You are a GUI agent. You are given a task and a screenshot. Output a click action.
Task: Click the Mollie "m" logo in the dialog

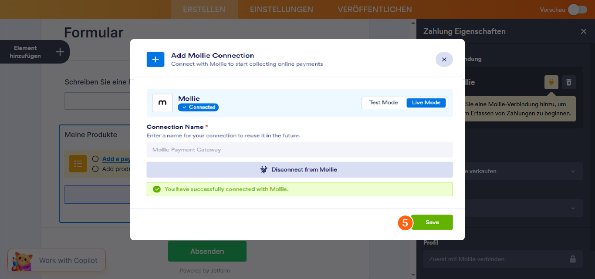coord(162,103)
